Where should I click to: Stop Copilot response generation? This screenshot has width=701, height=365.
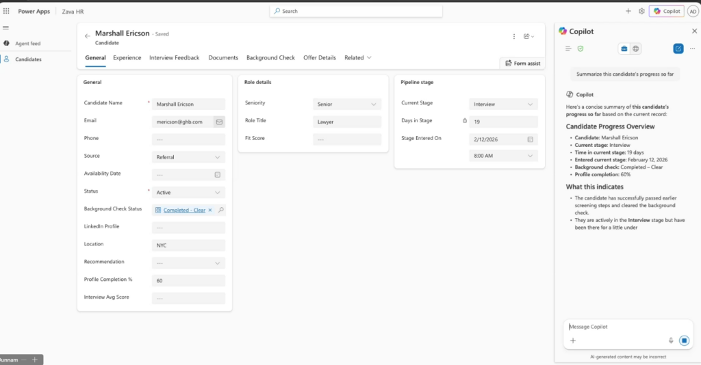point(684,340)
